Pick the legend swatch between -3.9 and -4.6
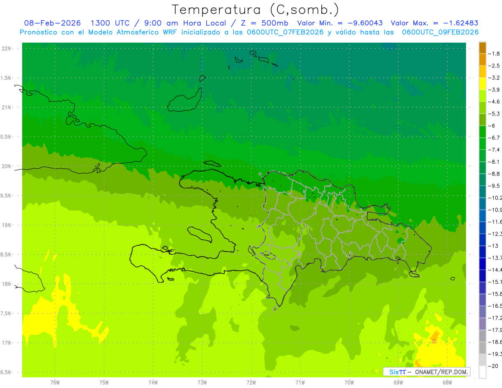The height and width of the screenshot is (388, 502). 482,96
